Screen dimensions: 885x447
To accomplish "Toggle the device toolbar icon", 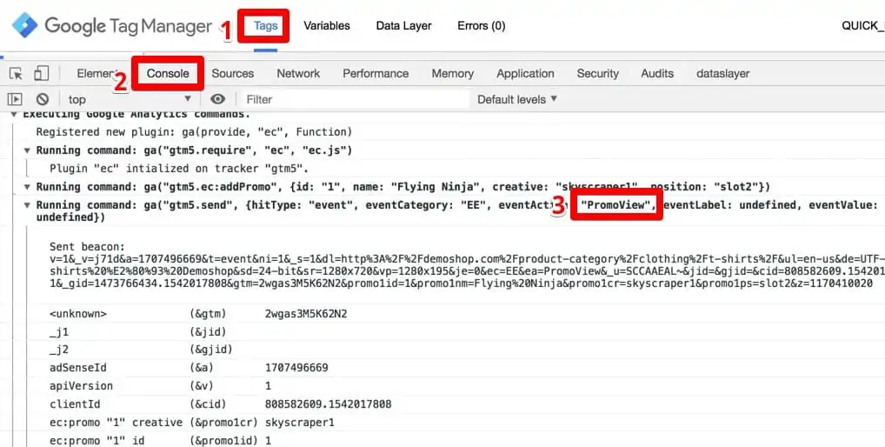I will point(42,74).
